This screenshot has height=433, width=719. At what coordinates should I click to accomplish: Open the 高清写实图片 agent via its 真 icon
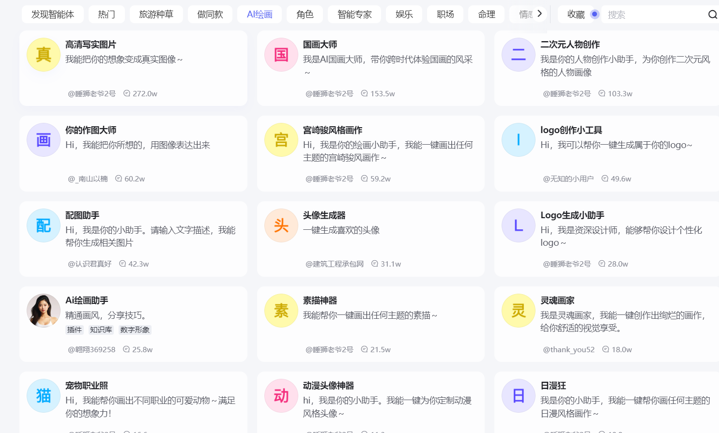(43, 55)
